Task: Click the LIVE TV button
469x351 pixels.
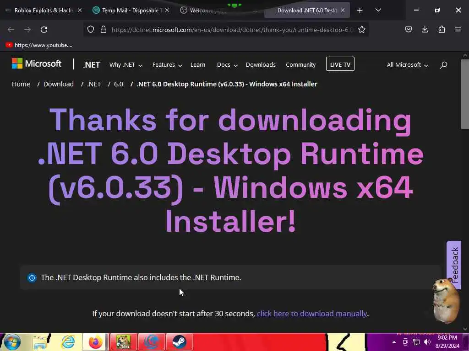Action: pyautogui.click(x=340, y=64)
